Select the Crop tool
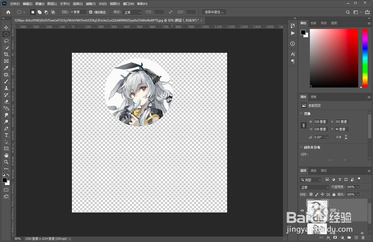373x242 pixels. 6,54
